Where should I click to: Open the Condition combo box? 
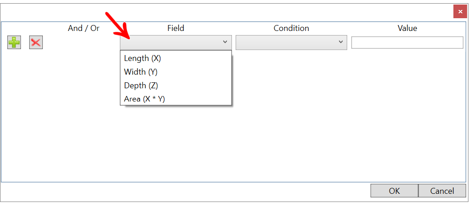[291, 42]
